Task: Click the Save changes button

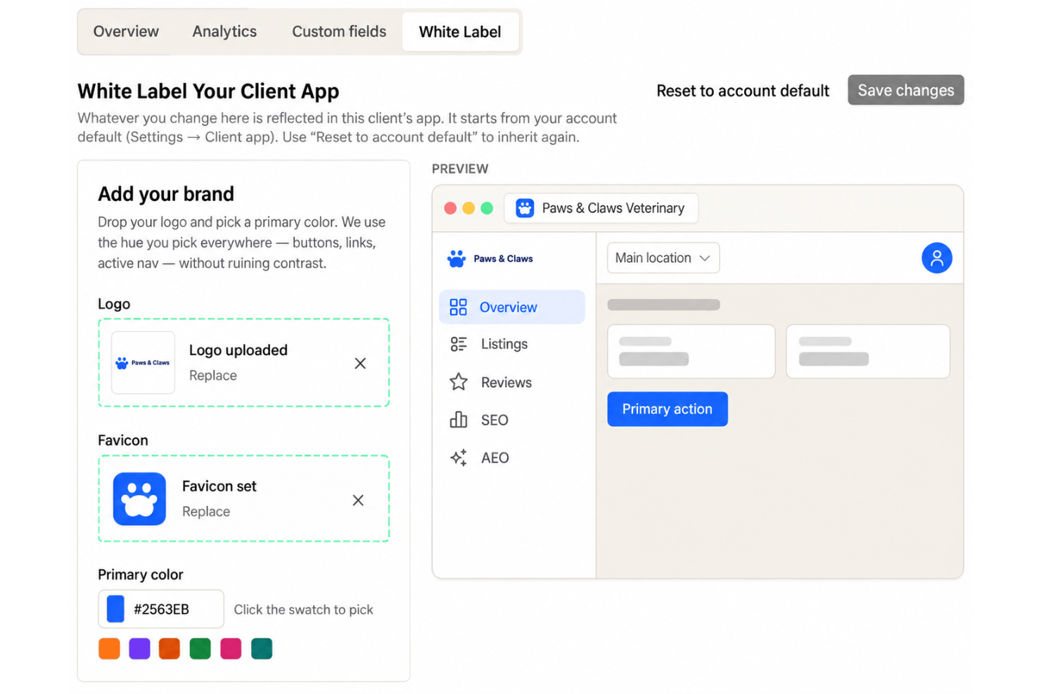Action: click(x=906, y=90)
